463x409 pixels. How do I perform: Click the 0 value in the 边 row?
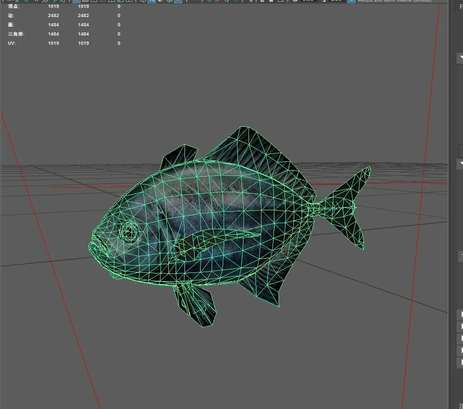[119, 15]
